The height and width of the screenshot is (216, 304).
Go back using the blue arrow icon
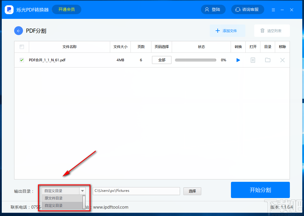[18, 31]
